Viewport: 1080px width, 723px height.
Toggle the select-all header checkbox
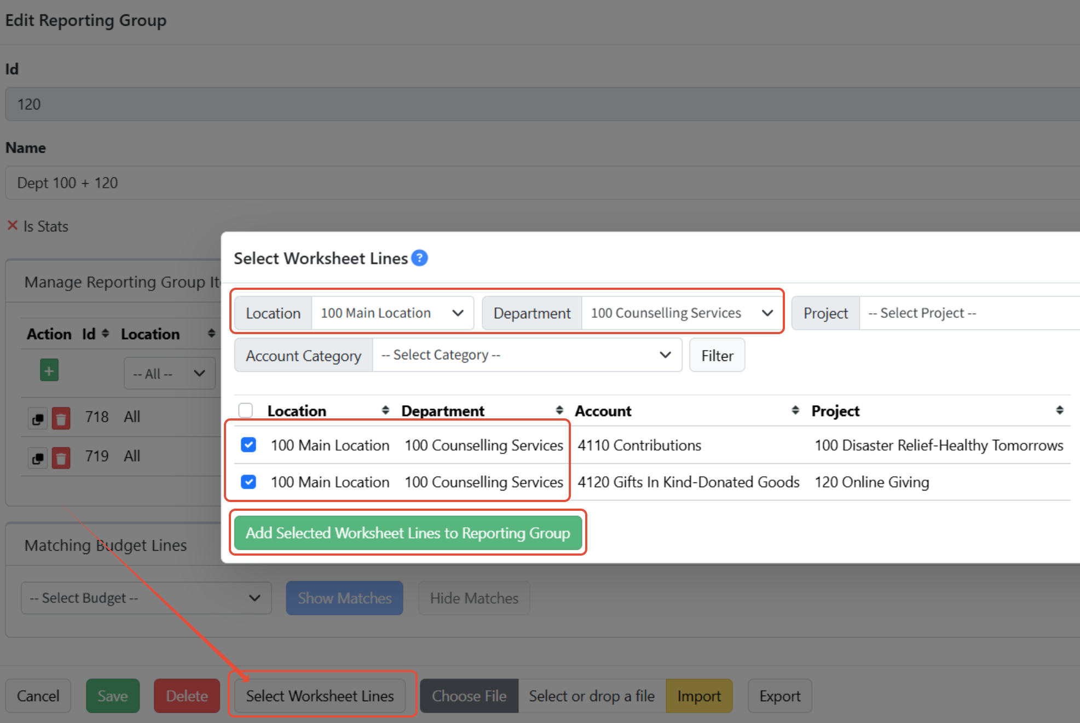tap(246, 410)
